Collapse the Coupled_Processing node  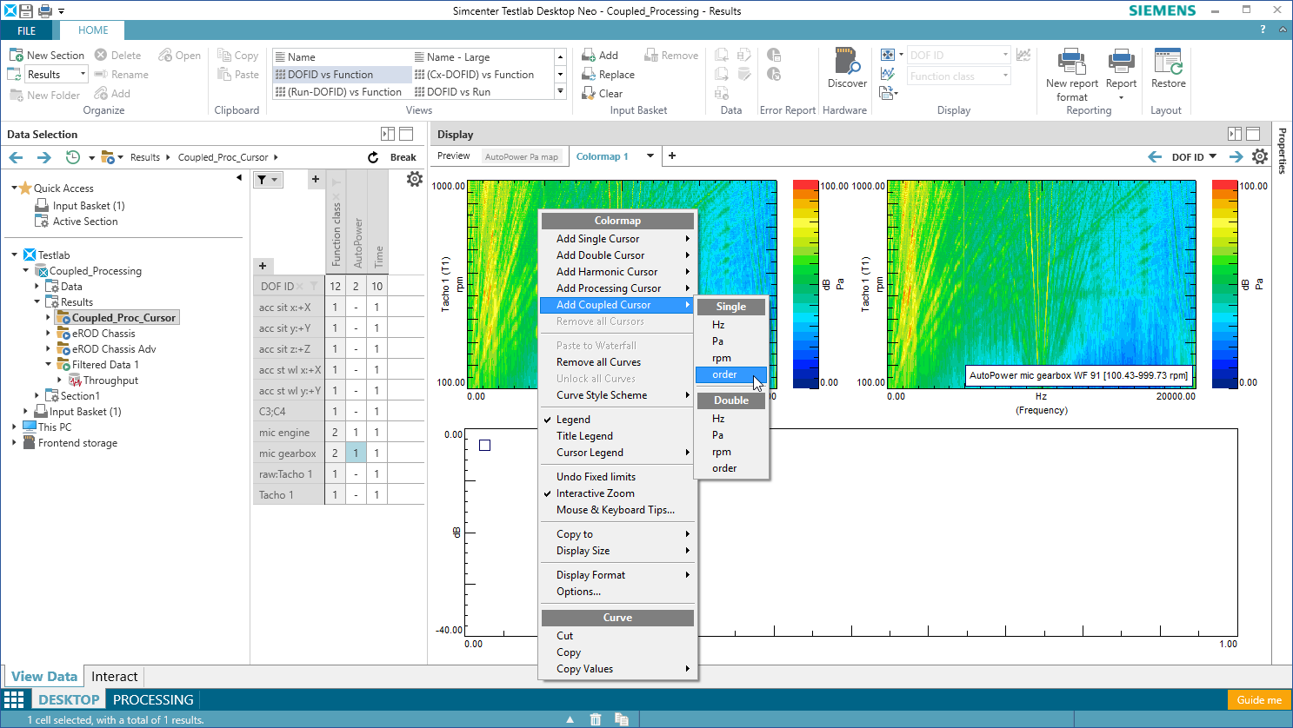click(26, 271)
